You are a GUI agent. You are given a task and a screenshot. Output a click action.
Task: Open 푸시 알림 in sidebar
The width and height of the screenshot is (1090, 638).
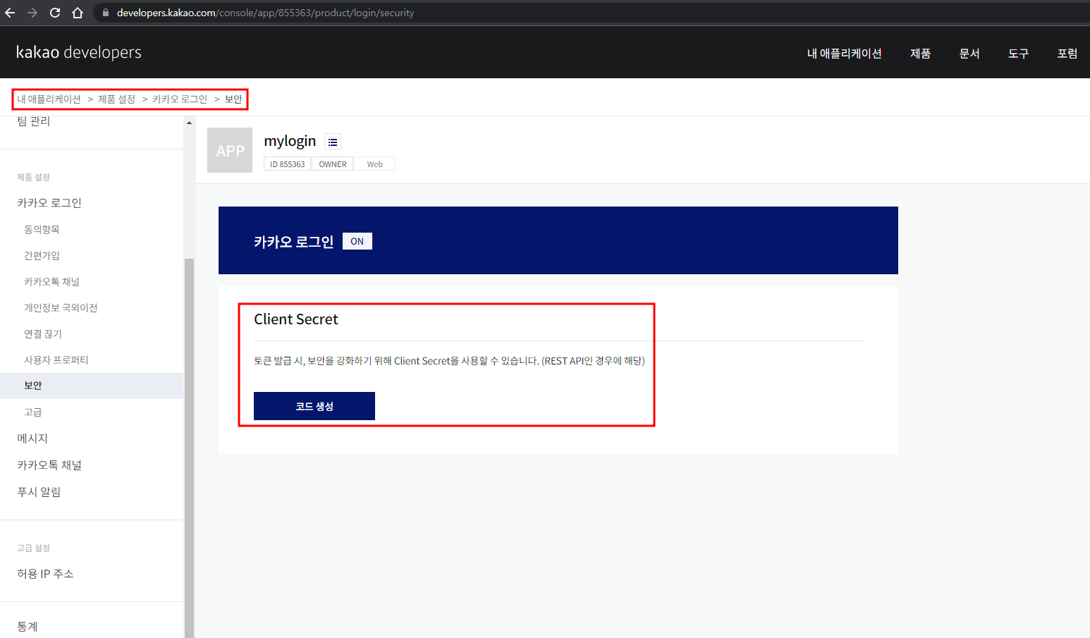click(x=39, y=492)
